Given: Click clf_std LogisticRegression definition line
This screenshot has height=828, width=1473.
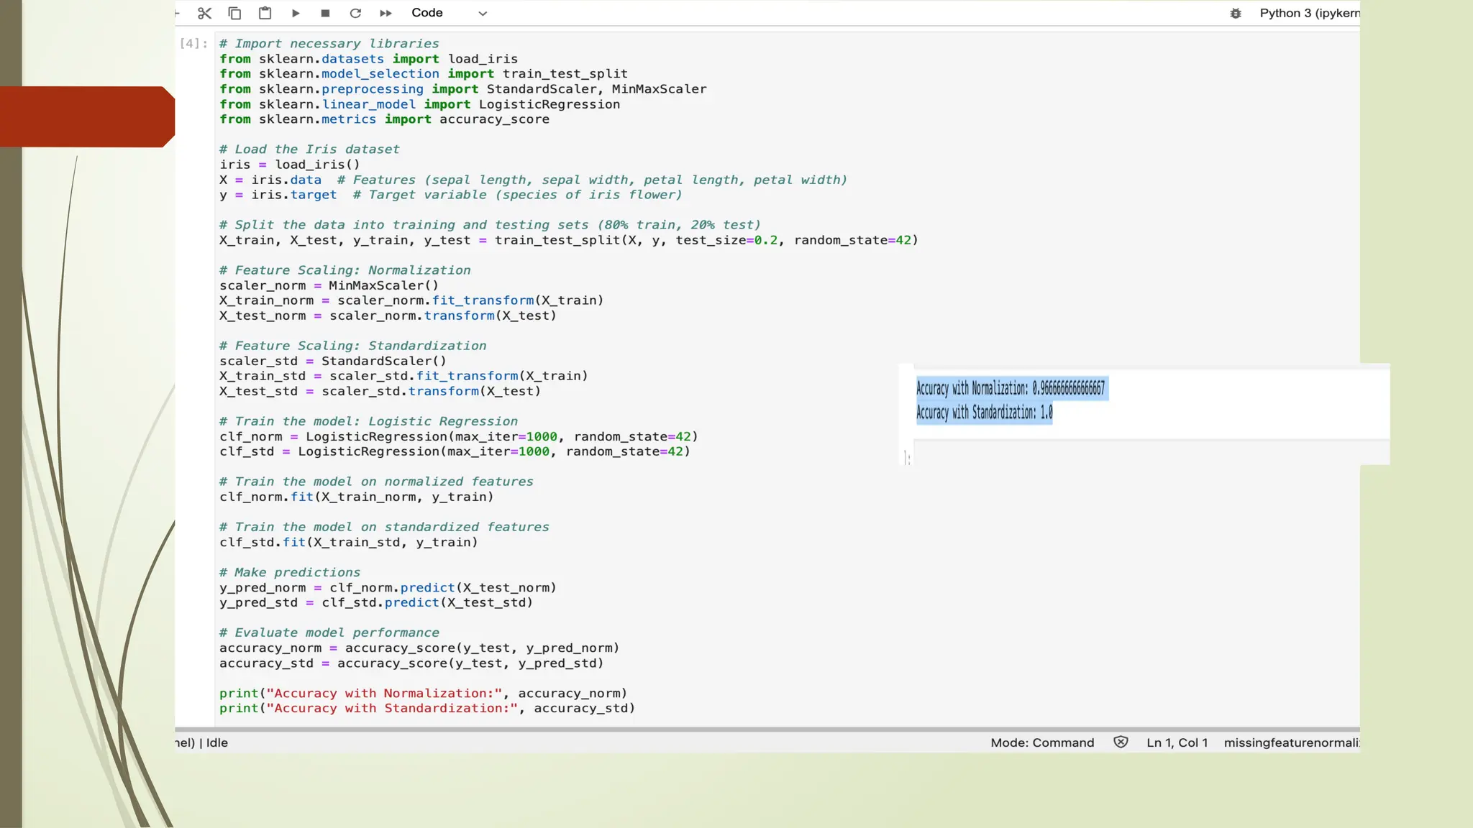Looking at the screenshot, I should [x=455, y=451].
